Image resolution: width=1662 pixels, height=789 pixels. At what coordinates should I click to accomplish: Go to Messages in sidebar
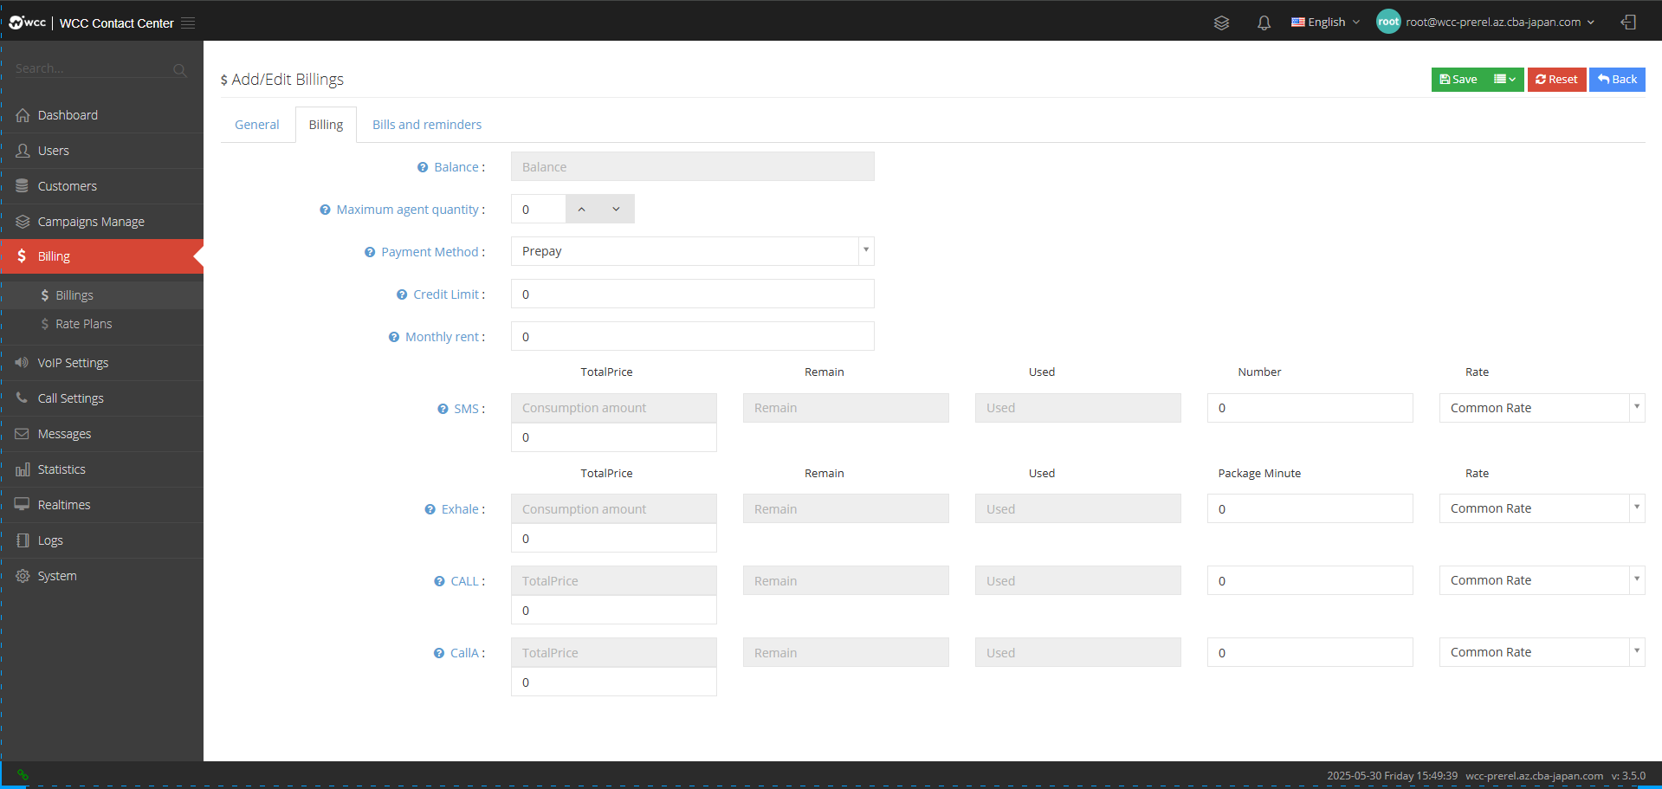[x=102, y=434]
